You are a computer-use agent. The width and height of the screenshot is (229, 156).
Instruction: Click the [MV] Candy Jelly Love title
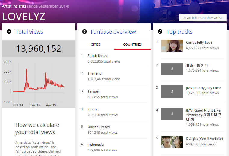203,88
